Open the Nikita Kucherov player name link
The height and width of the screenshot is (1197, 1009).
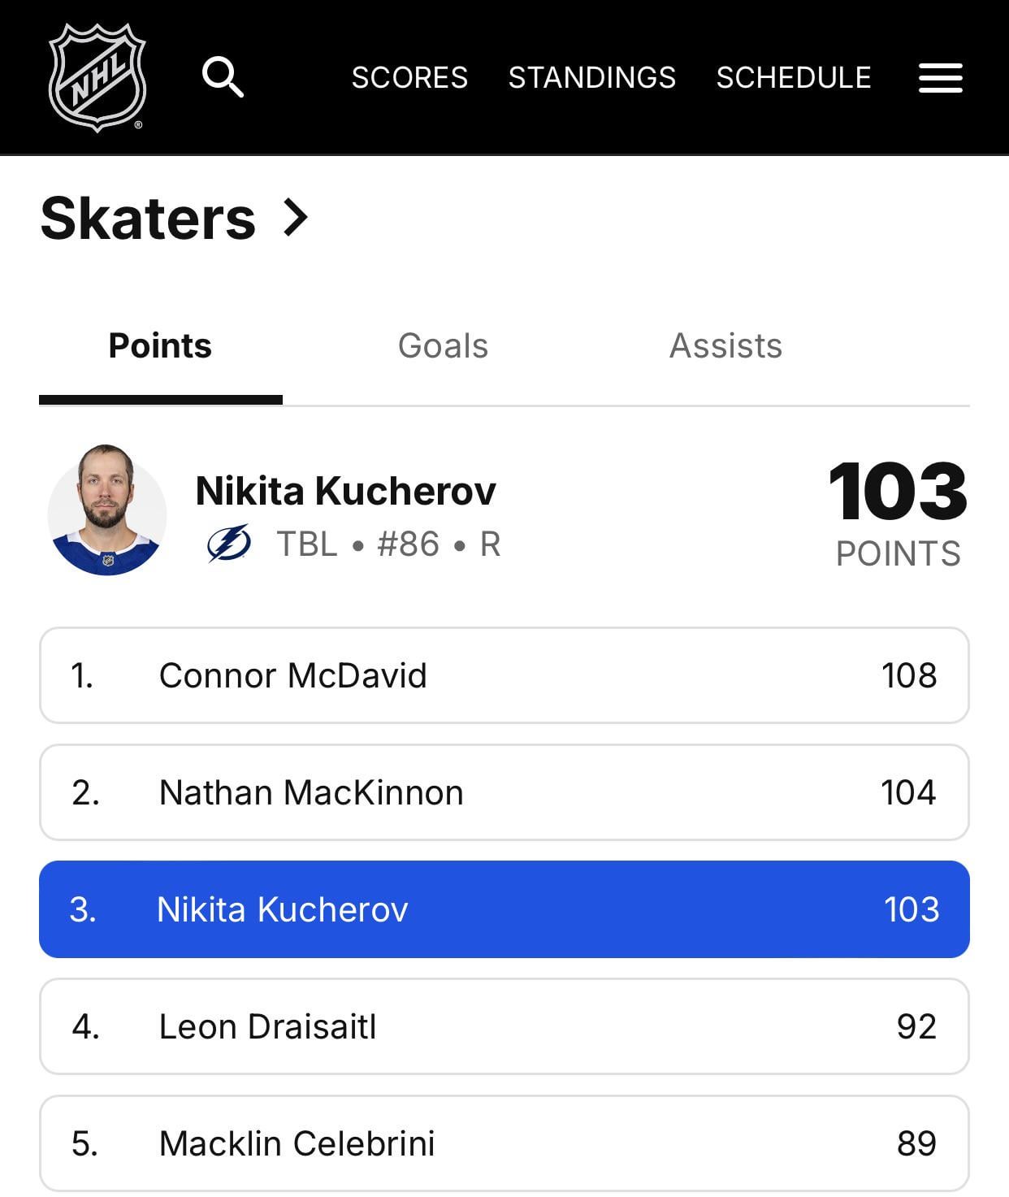(345, 491)
